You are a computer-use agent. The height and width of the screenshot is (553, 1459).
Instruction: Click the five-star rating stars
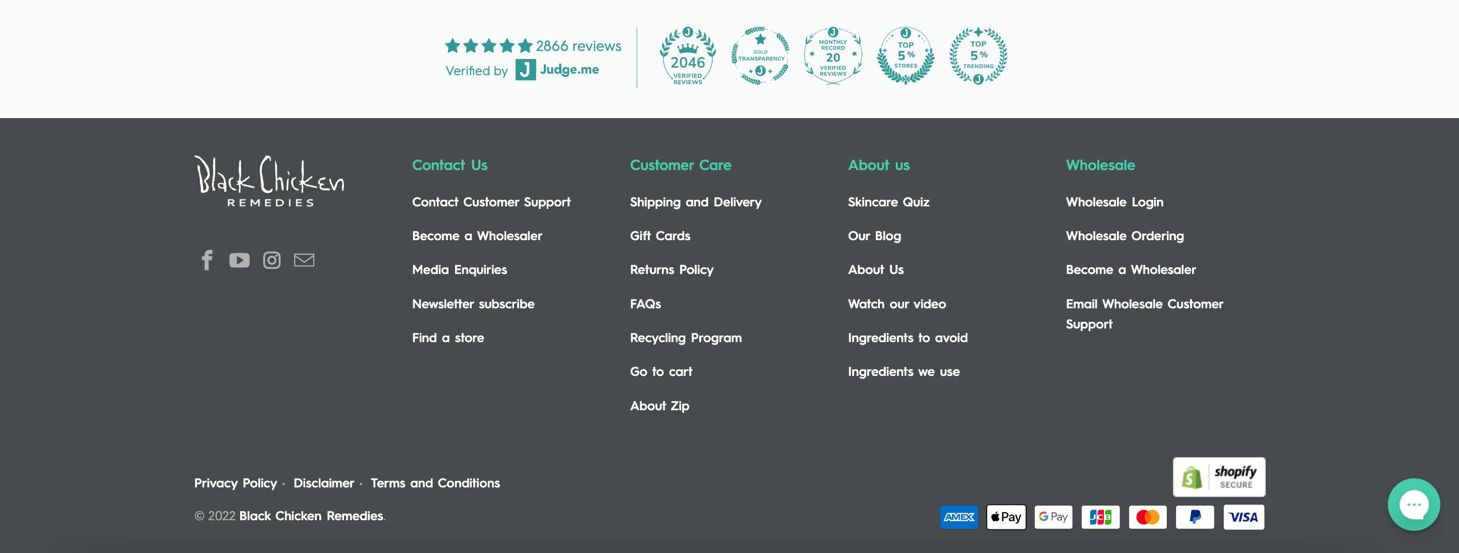489,46
